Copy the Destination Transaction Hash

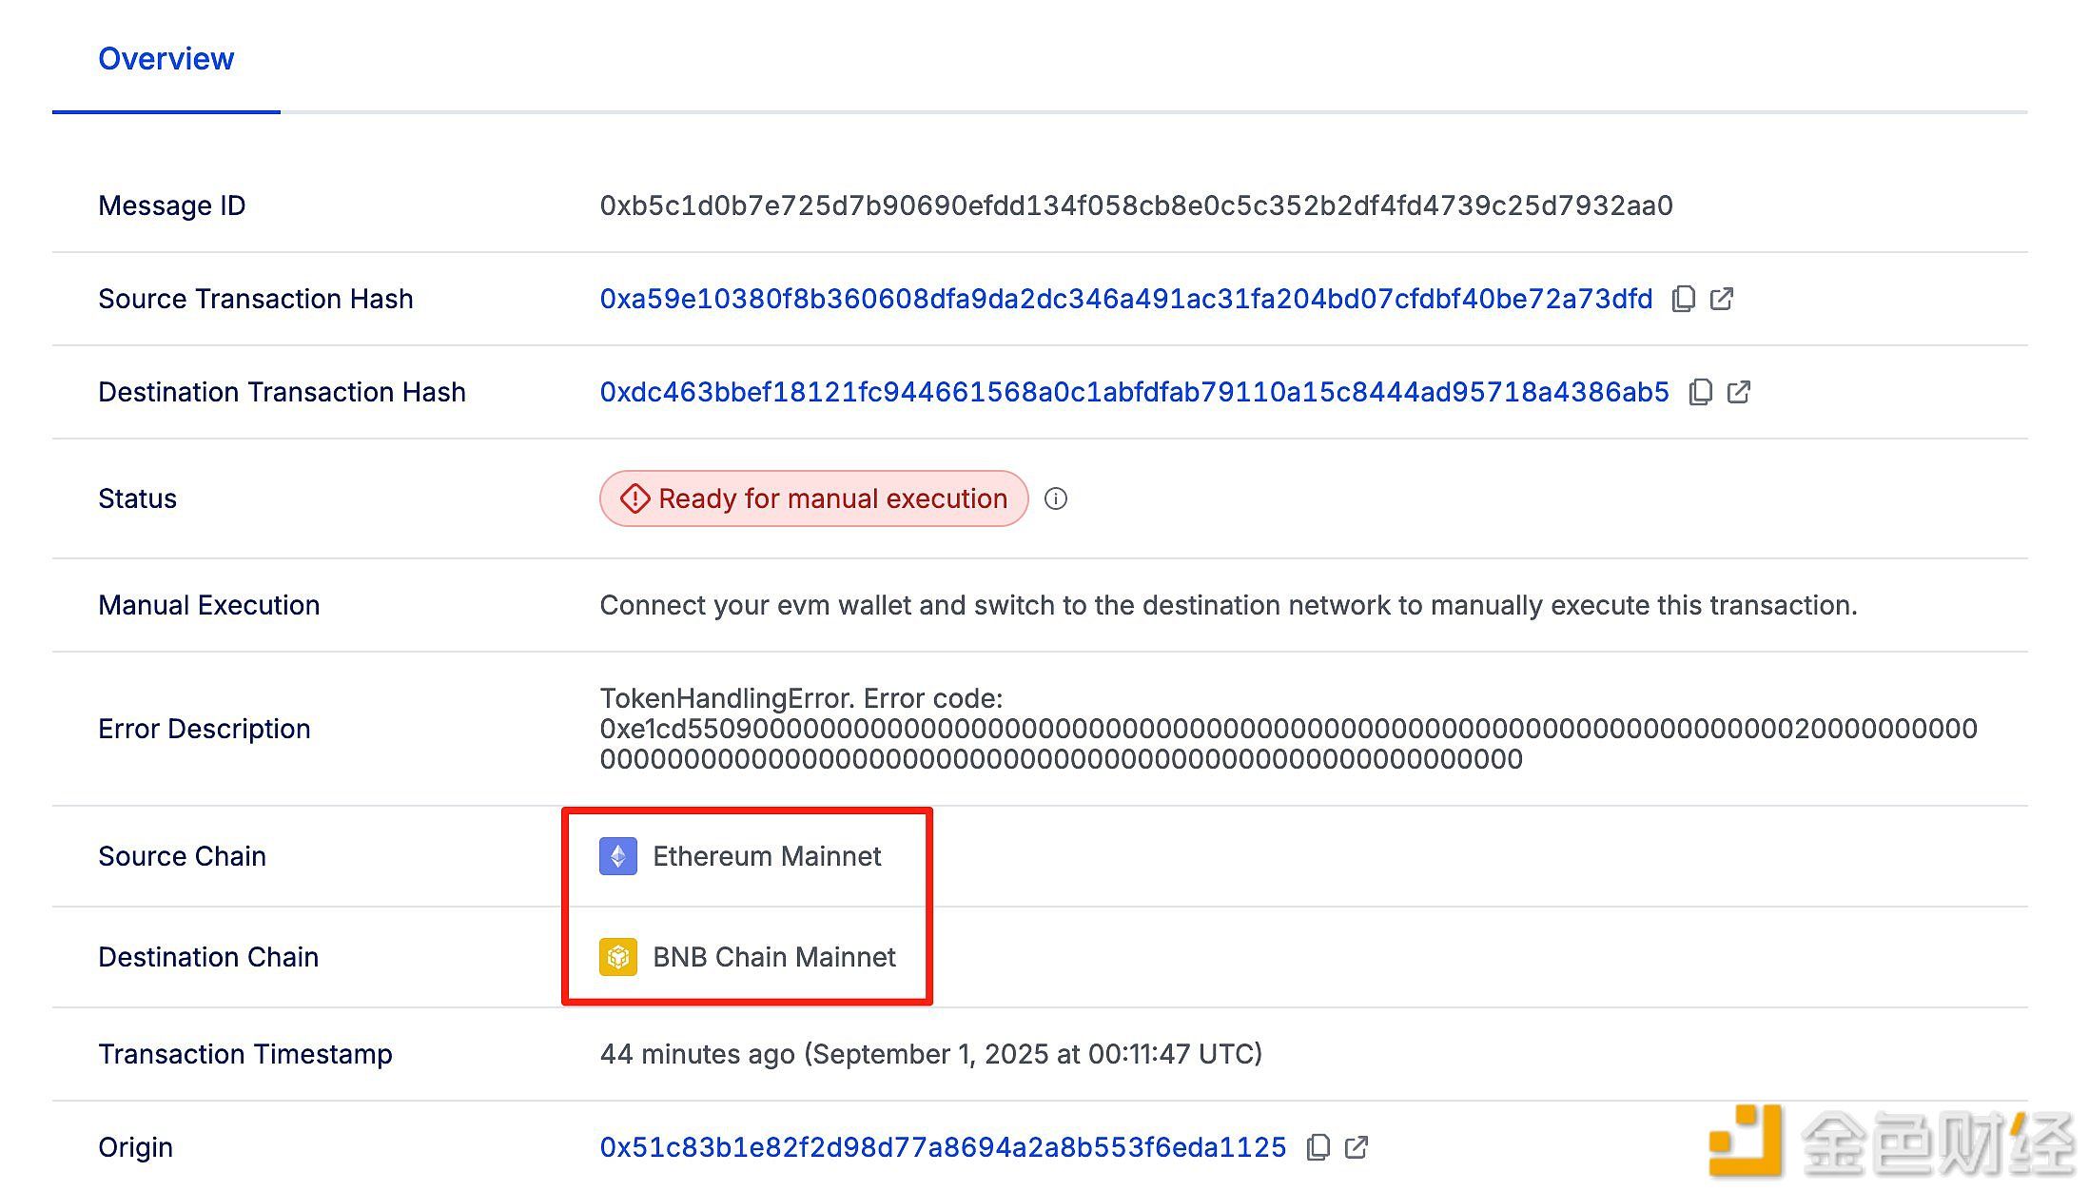click(x=1701, y=392)
